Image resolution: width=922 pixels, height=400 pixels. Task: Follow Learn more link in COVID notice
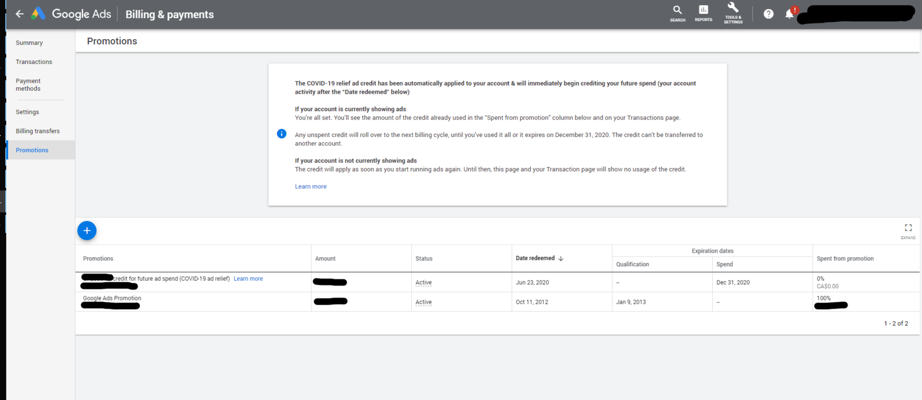pyautogui.click(x=311, y=186)
